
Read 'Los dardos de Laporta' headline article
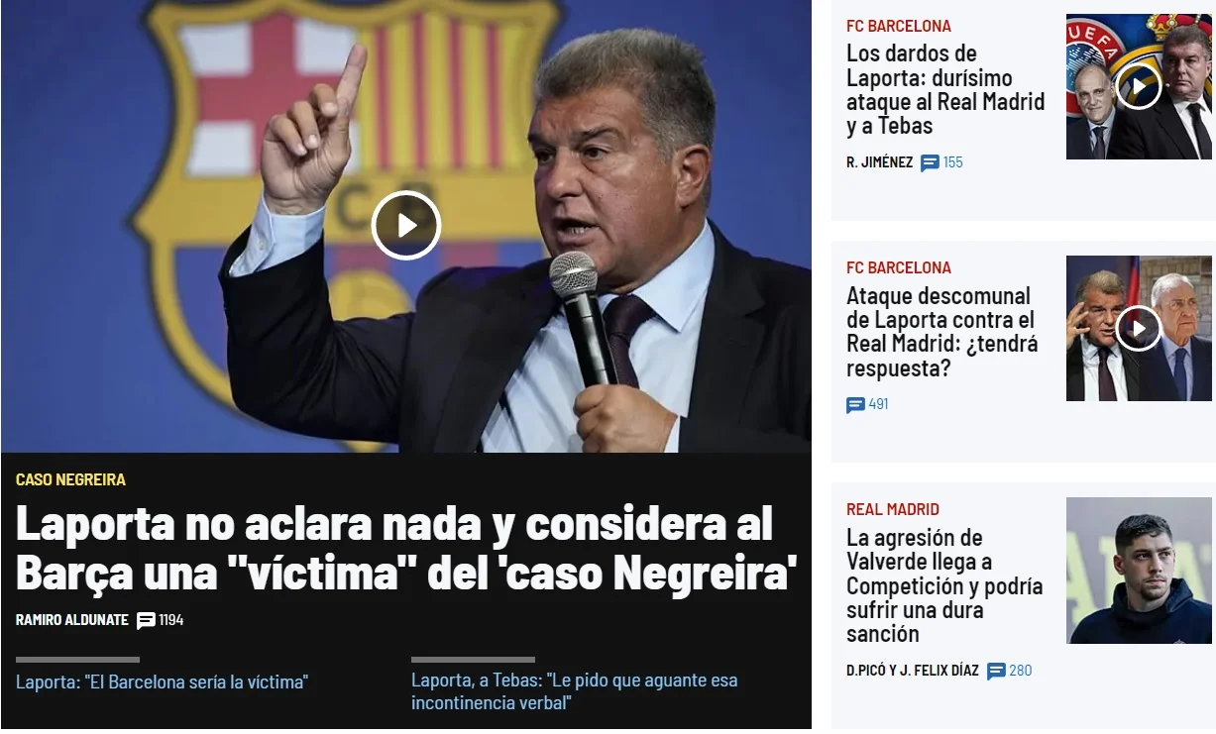point(945,89)
